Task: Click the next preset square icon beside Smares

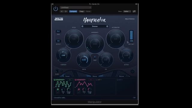Action: (x=107, y=26)
